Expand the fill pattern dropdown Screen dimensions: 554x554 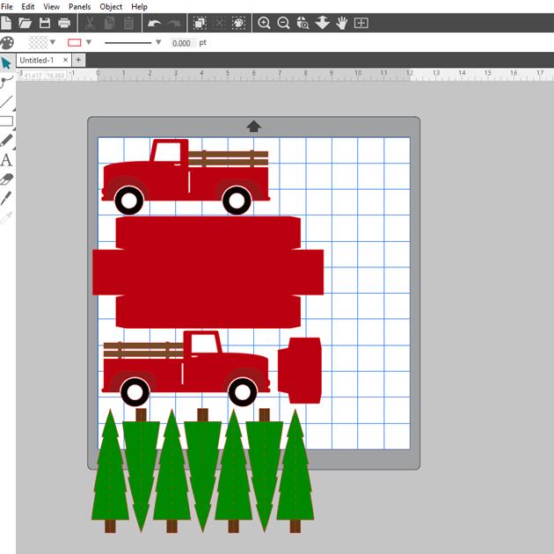point(53,42)
